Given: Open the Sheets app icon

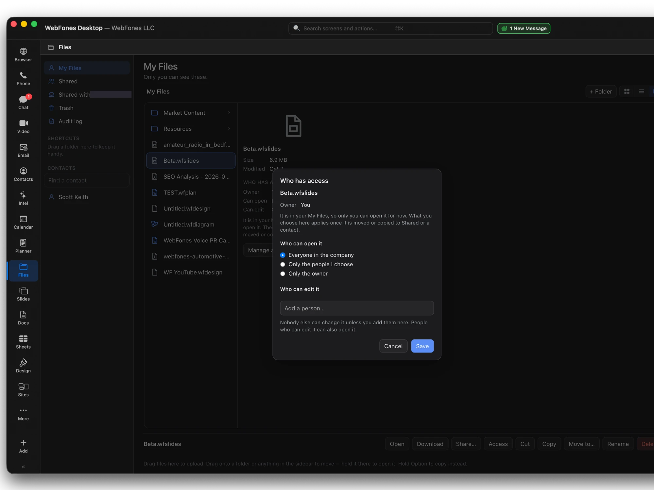Looking at the screenshot, I should click(x=23, y=342).
